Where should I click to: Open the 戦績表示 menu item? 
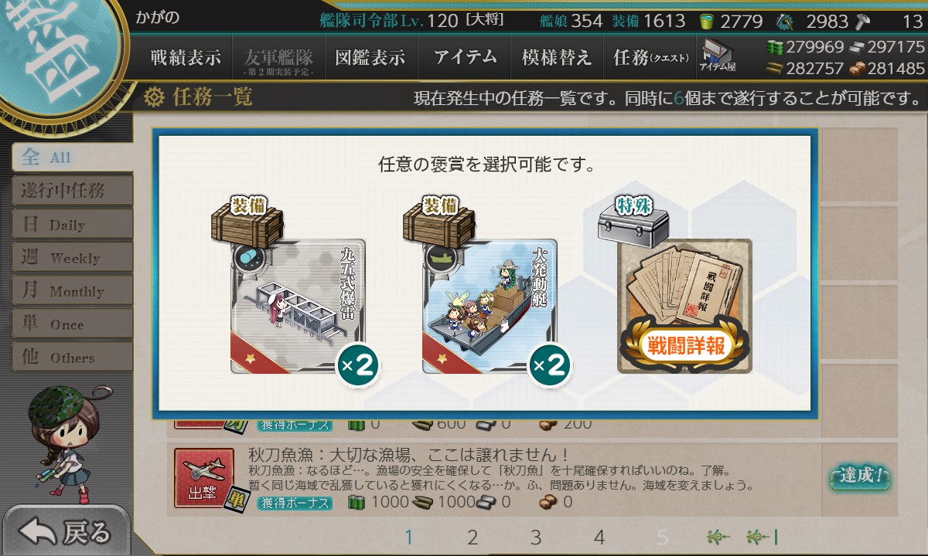pos(186,57)
